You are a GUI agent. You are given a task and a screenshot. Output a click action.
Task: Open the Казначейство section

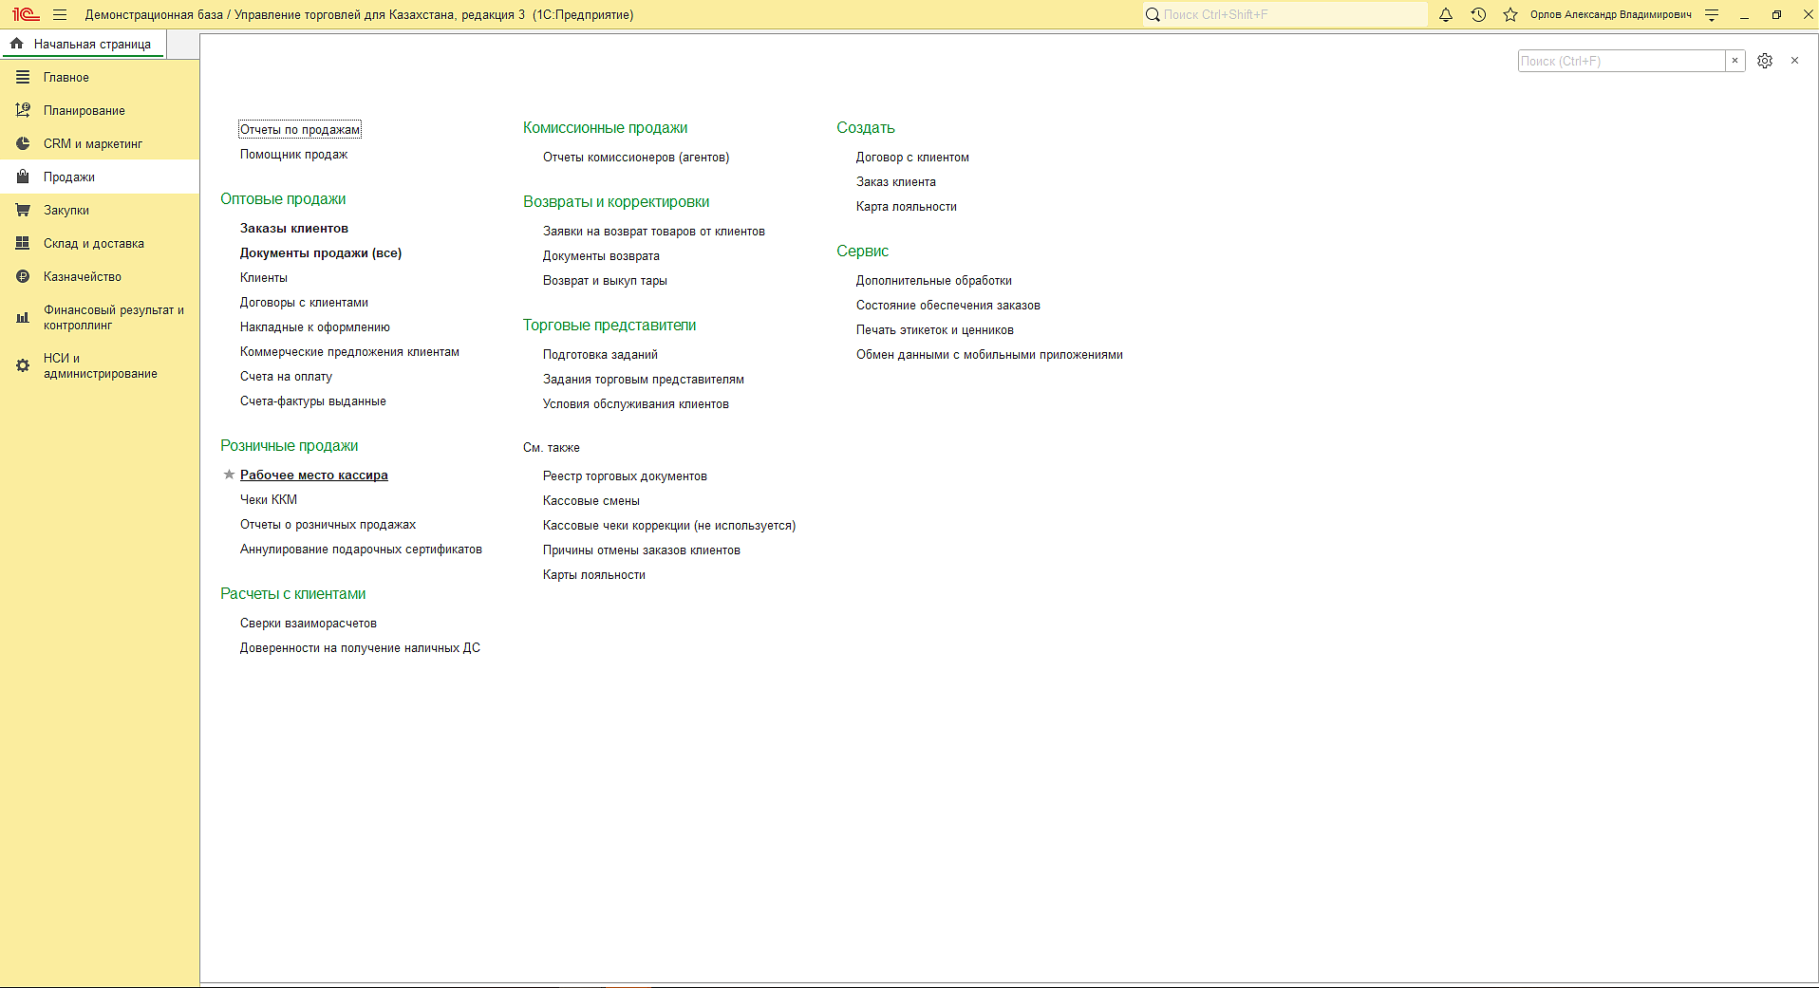pos(100,276)
